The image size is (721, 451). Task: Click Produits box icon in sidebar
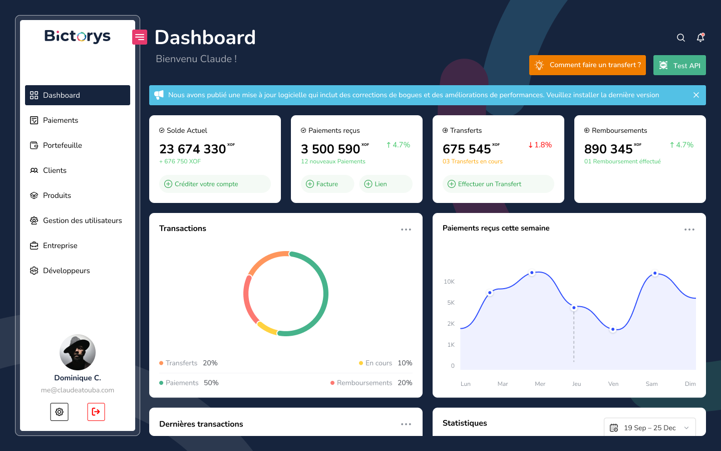coord(34,195)
